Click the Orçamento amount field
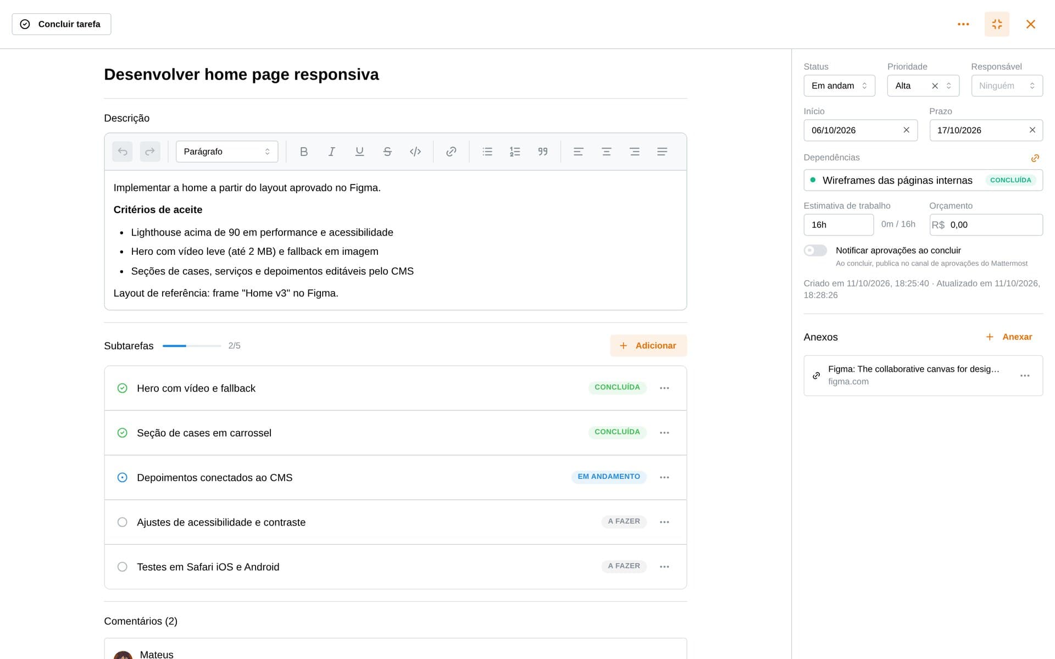Screen dimensions: 1055x659 [x=986, y=225]
